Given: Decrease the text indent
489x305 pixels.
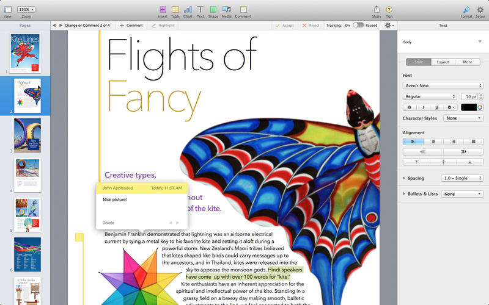Looking at the screenshot, I should pyautogui.click(x=423, y=152).
